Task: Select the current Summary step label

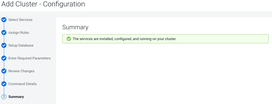Action: 16,97
